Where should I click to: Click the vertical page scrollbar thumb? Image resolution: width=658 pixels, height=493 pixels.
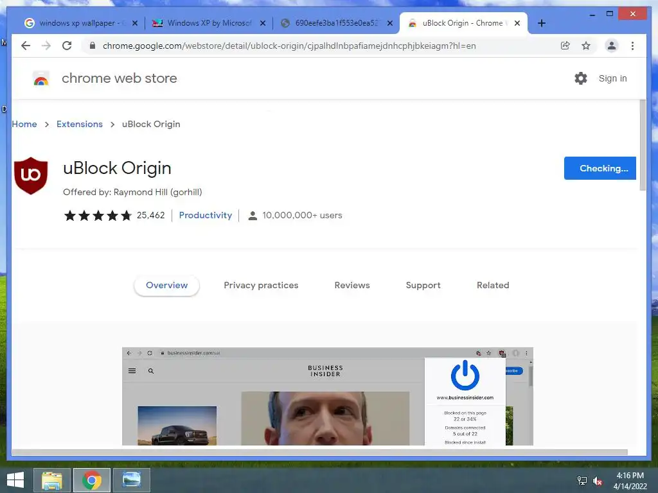[x=643, y=145]
